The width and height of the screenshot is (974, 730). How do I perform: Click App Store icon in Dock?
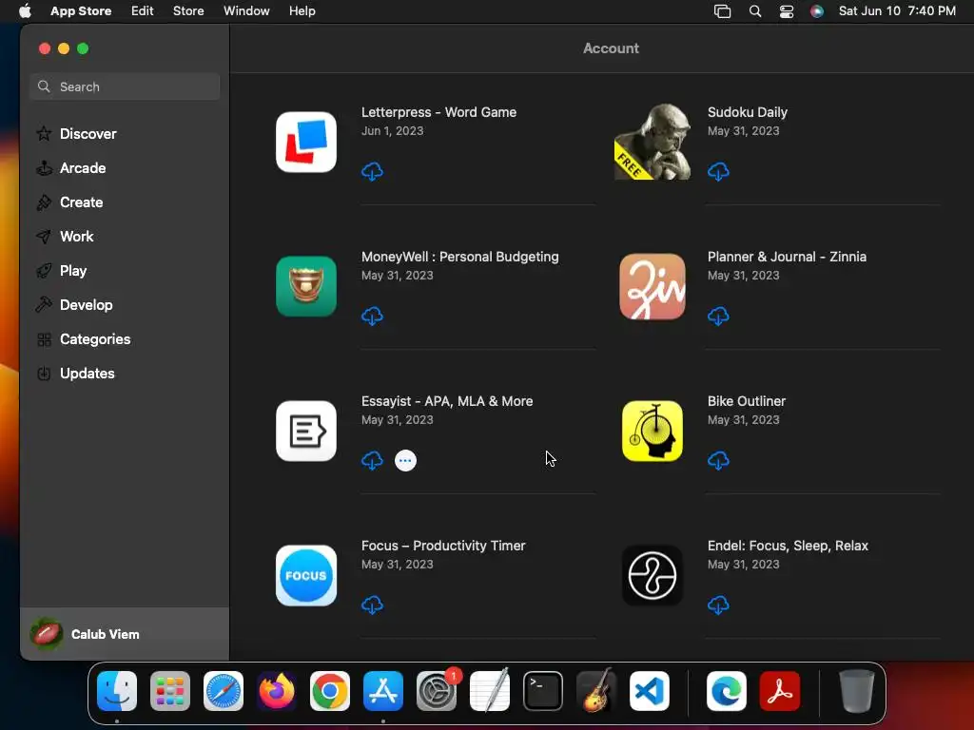(x=383, y=691)
